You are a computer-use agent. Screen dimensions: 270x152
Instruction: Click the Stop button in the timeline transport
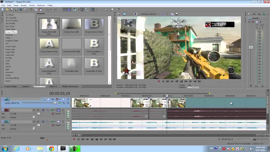tap(97, 139)
